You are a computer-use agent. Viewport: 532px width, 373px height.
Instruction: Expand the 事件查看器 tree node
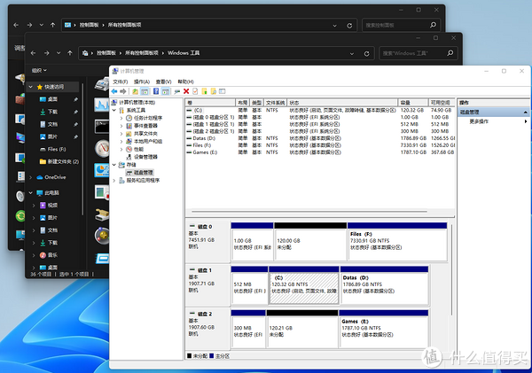coord(121,126)
